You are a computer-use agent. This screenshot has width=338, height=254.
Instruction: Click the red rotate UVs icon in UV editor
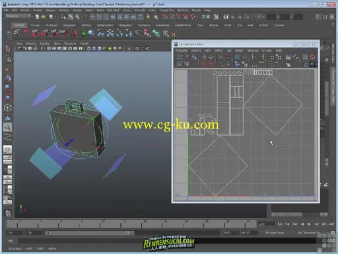tap(204, 64)
